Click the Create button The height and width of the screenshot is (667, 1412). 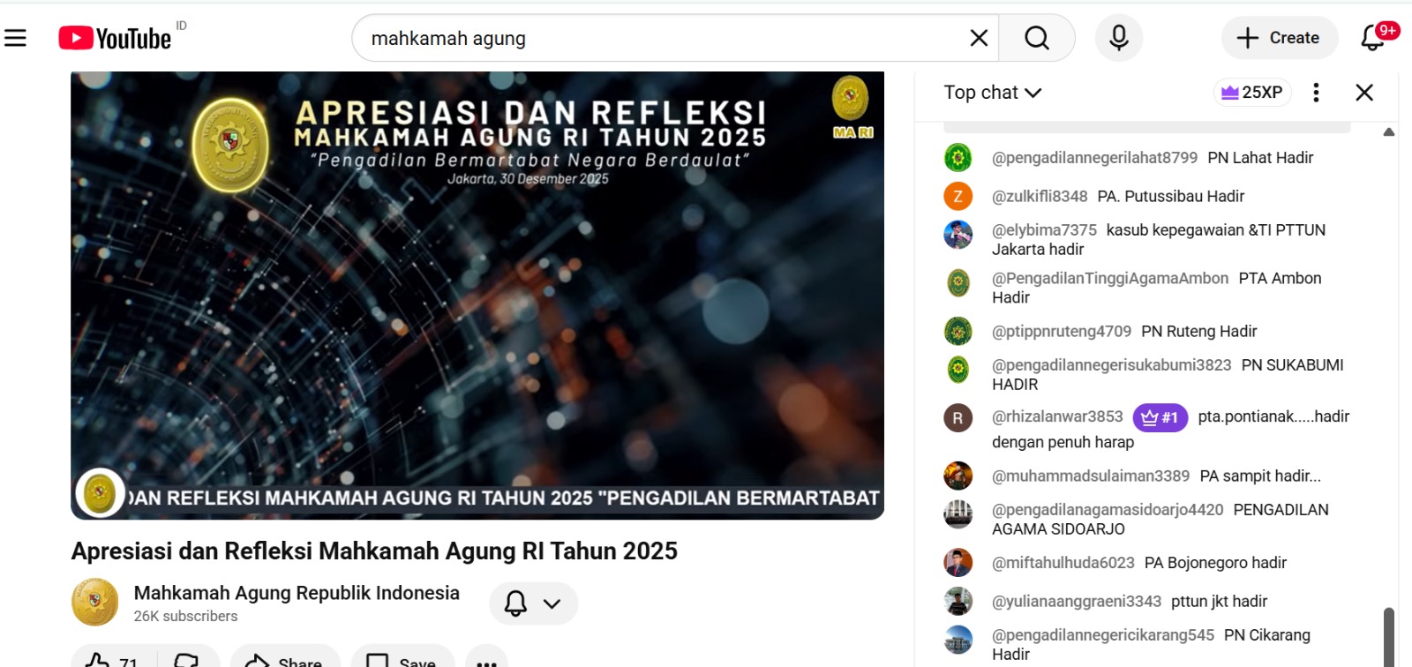1279,38
